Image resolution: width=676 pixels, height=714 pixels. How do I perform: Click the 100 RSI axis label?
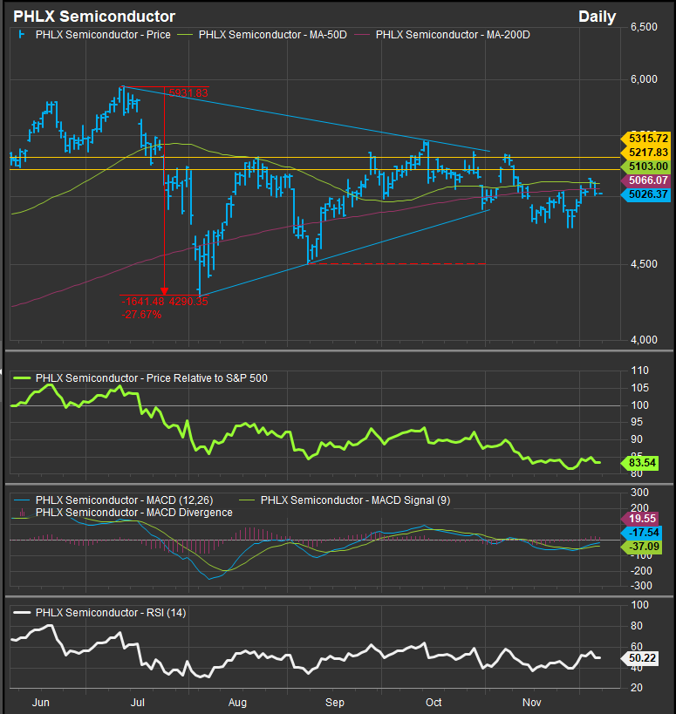click(640, 605)
